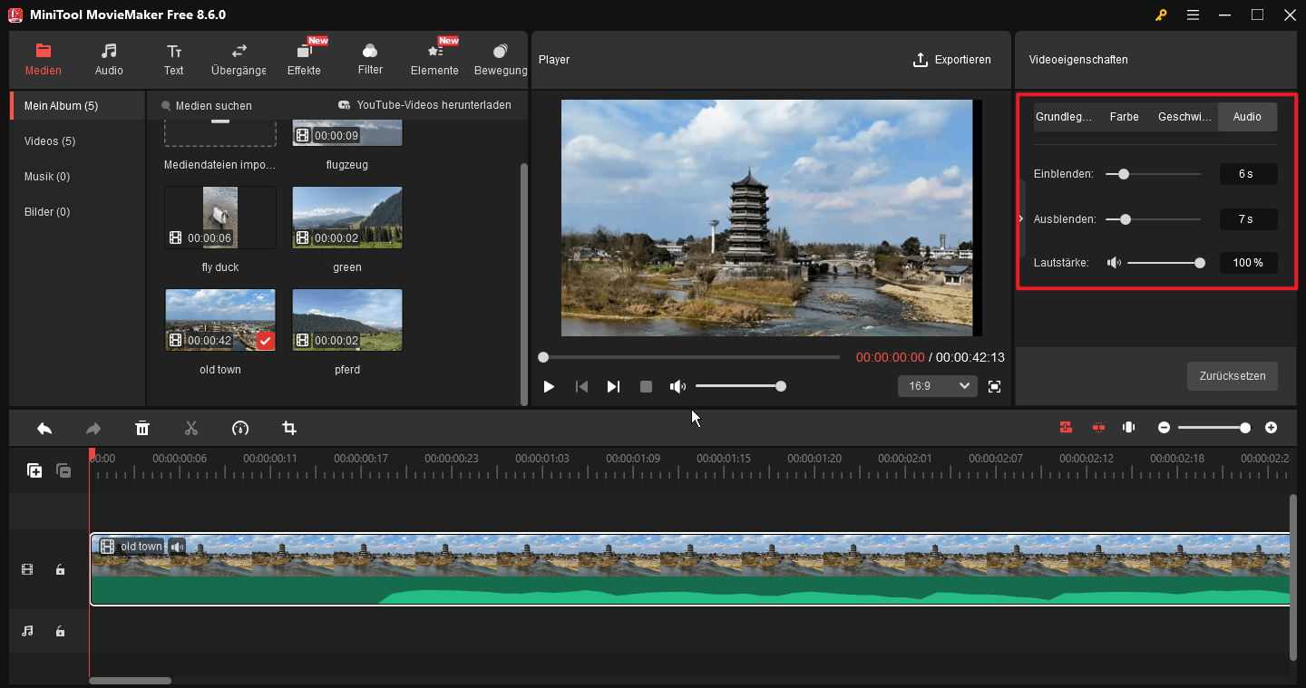
Task: Mute the old town clip audio
Action: pyautogui.click(x=177, y=546)
